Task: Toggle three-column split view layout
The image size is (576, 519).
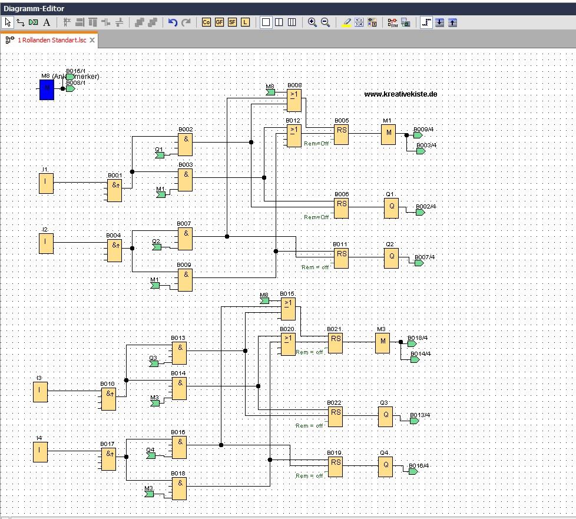Action: point(292,22)
